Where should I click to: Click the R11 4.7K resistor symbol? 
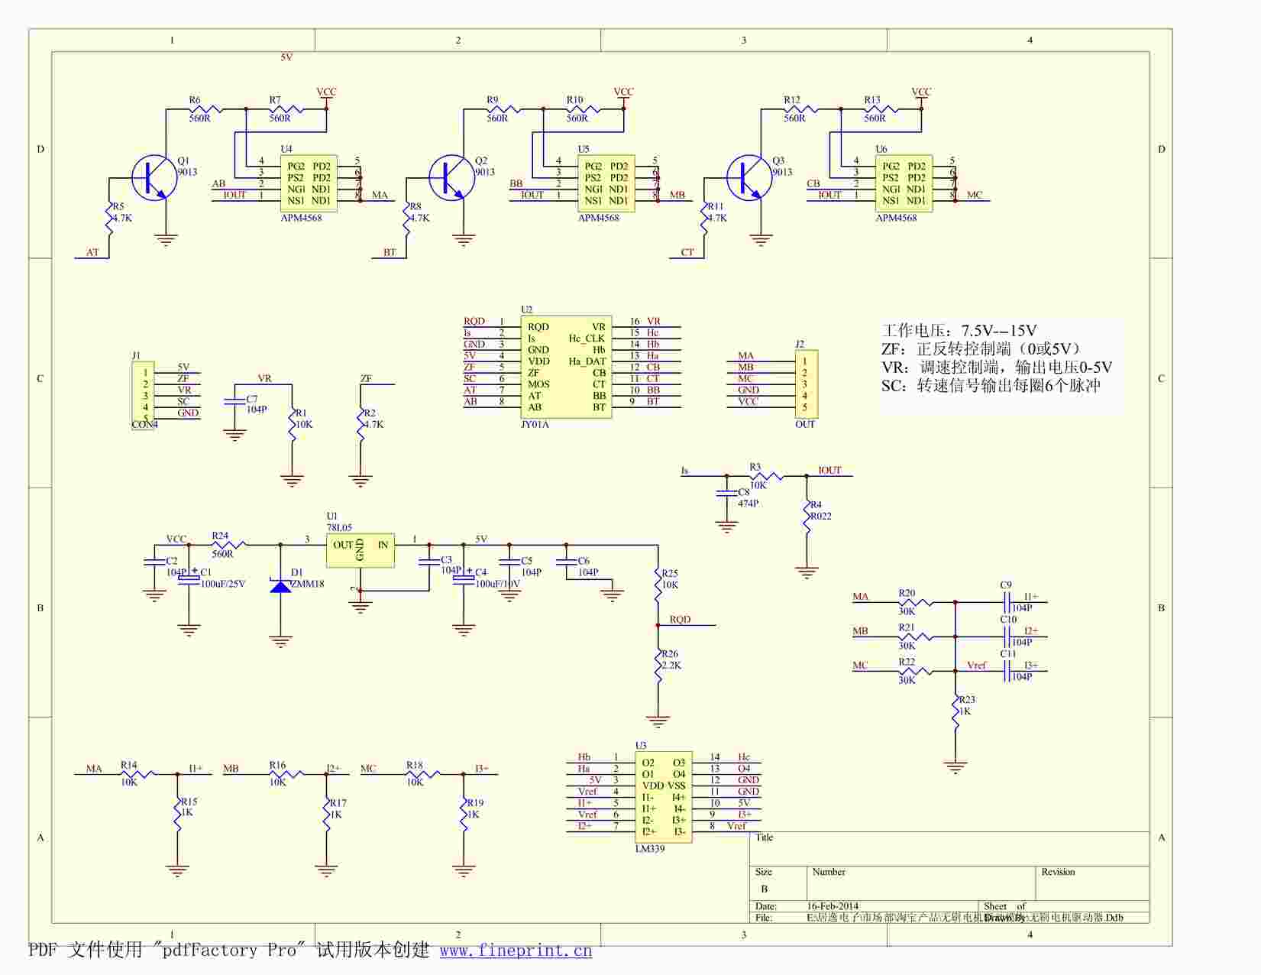[703, 218]
